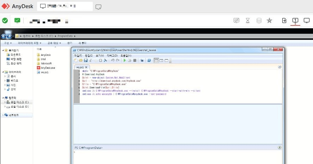
Task: Expand 로컬 디스크 (D:) node
Action: click(x=5, y=107)
